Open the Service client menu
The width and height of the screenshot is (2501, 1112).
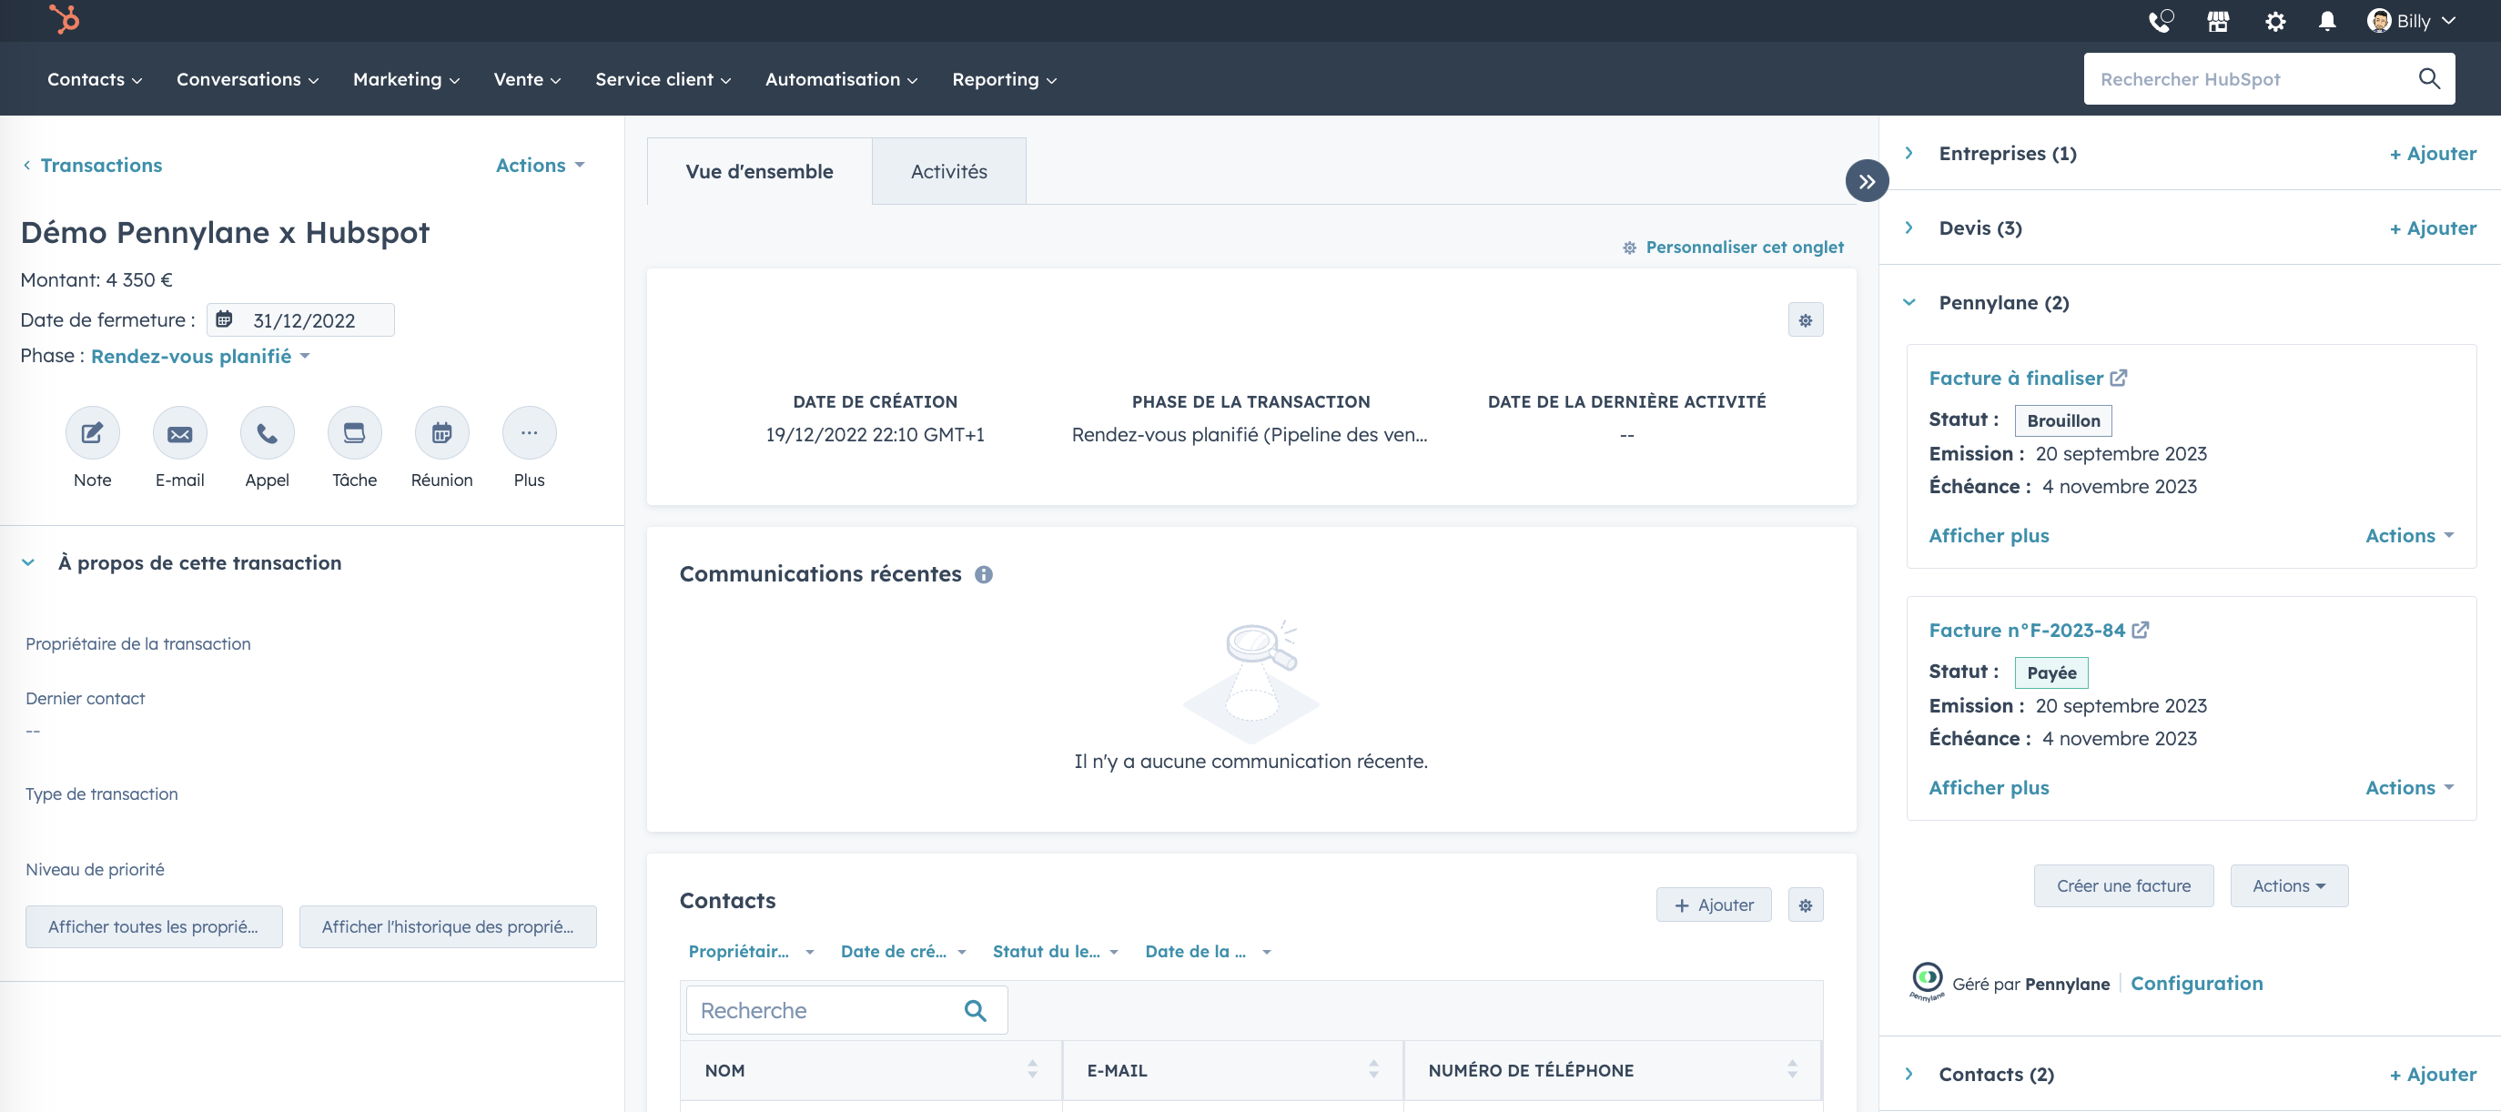[x=663, y=79]
